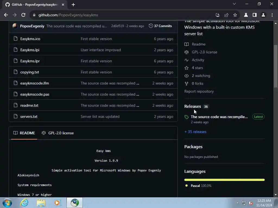
Task: Show the + 35 releases link
Action: (x=195, y=132)
